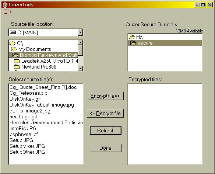This screenshot has height=174, width=215.
Task: Maximize the CruzerLock window
Action: pyautogui.click(x=203, y=5)
